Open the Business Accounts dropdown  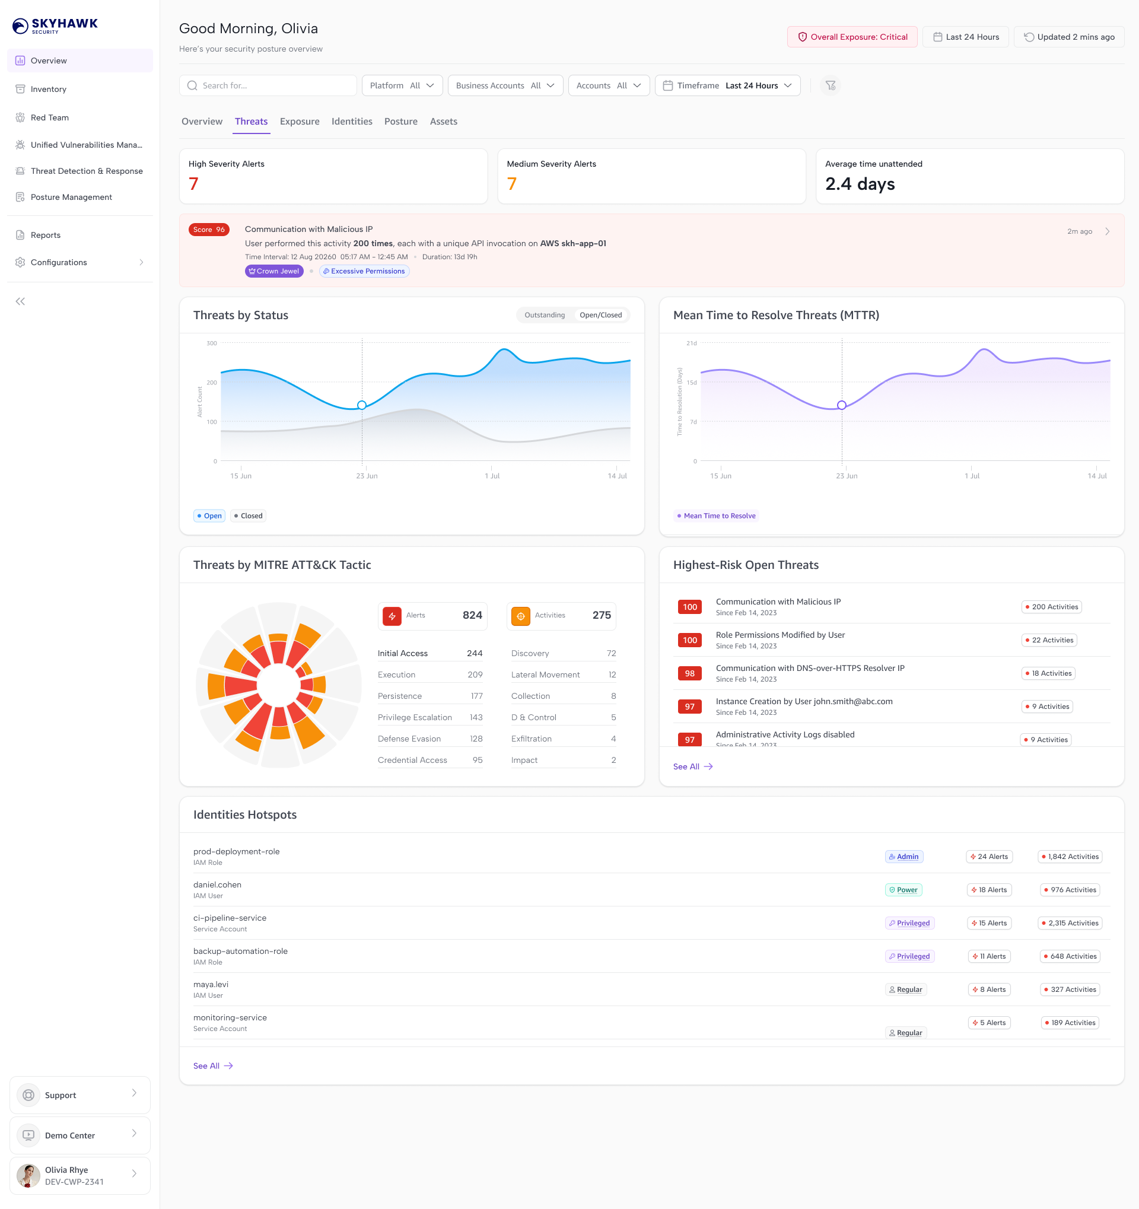pos(505,86)
